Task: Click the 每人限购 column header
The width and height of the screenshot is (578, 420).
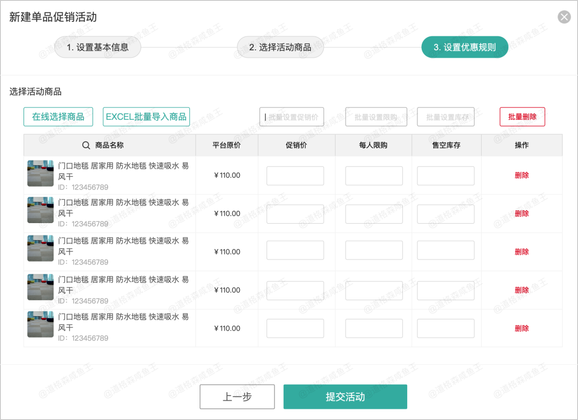Action: pyautogui.click(x=373, y=145)
